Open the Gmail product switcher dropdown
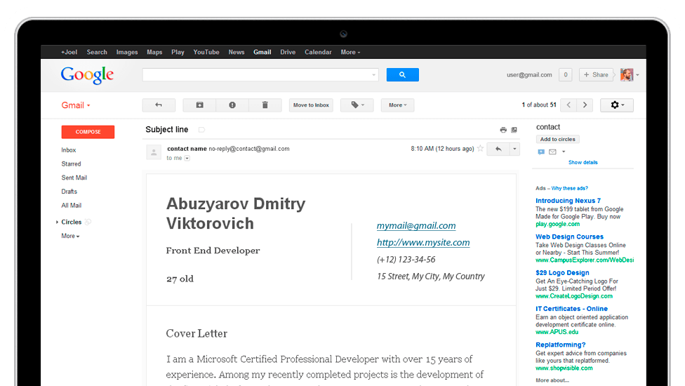This screenshot has width=685, height=386. [76, 105]
